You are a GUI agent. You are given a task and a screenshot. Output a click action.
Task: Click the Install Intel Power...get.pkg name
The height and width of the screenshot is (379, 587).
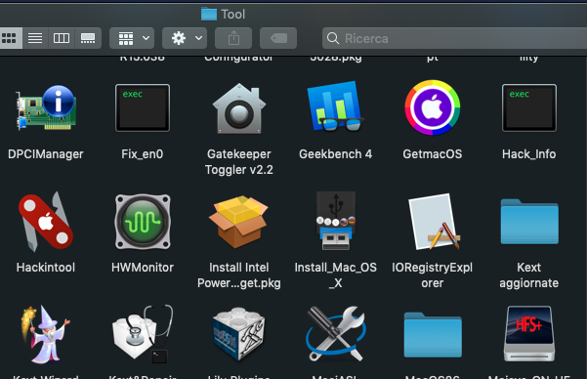tap(239, 275)
